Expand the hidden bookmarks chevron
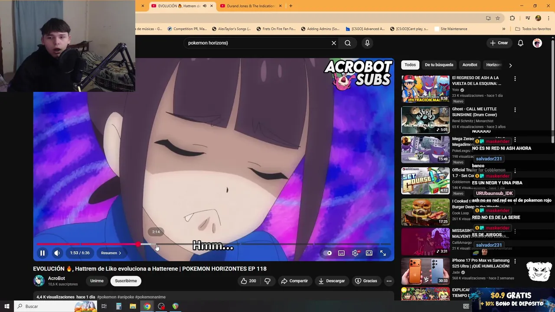Screen dimensions: 555x312 coord(503,29)
